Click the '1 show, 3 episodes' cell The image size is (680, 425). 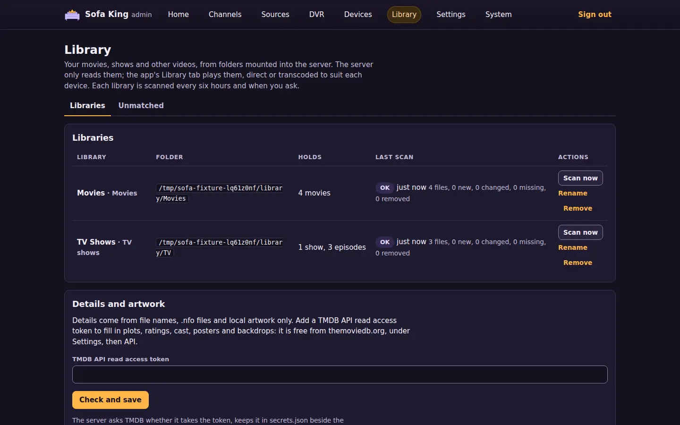click(332, 247)
